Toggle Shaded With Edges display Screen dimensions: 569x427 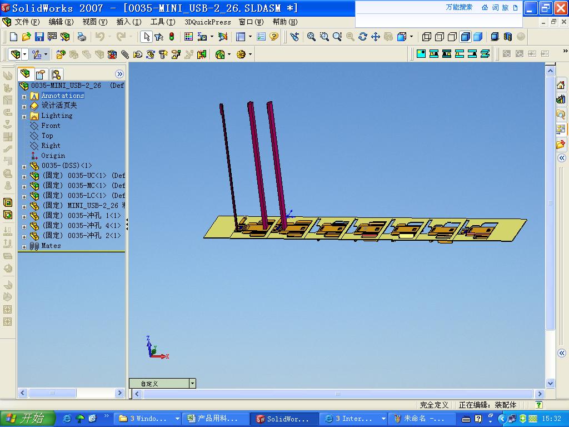465,37
